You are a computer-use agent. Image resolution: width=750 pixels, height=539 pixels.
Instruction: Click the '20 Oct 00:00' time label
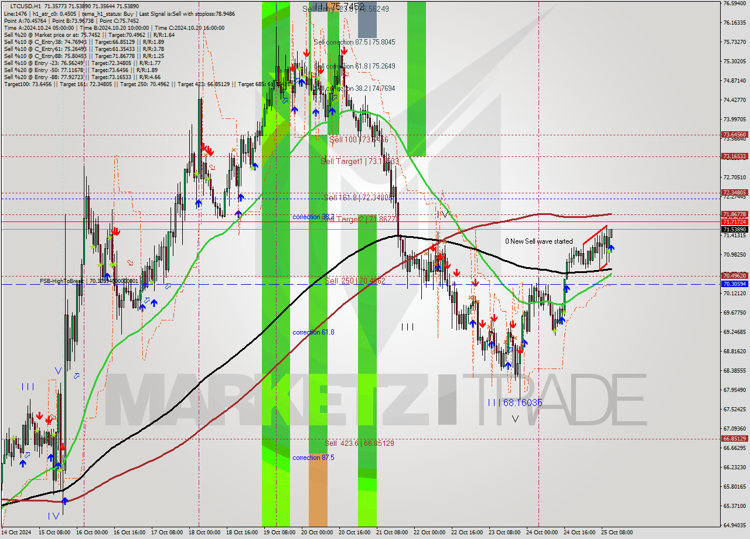click(x=317, y=533)
